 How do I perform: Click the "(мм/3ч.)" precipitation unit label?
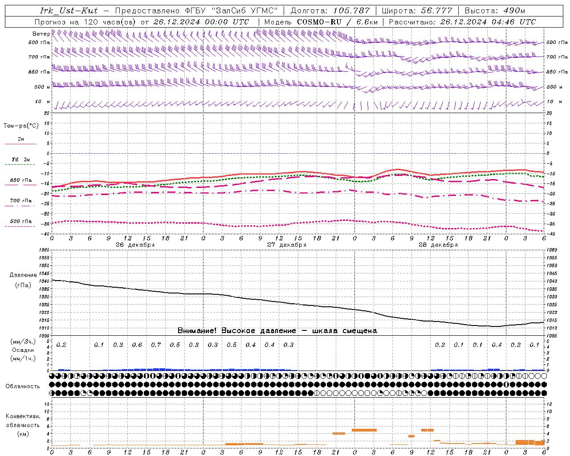point(23,342)
